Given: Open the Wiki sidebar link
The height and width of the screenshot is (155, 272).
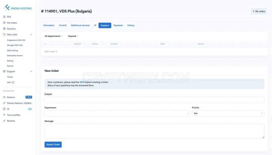Looking at the screenshot, I should (9, 82).
